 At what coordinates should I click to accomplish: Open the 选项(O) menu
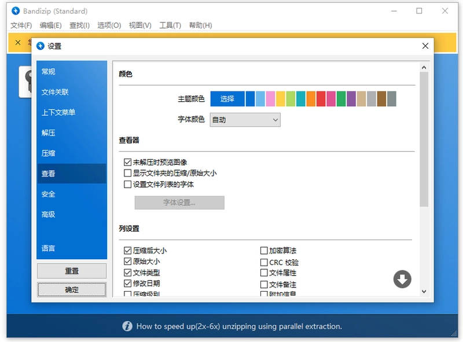[109, 25]
